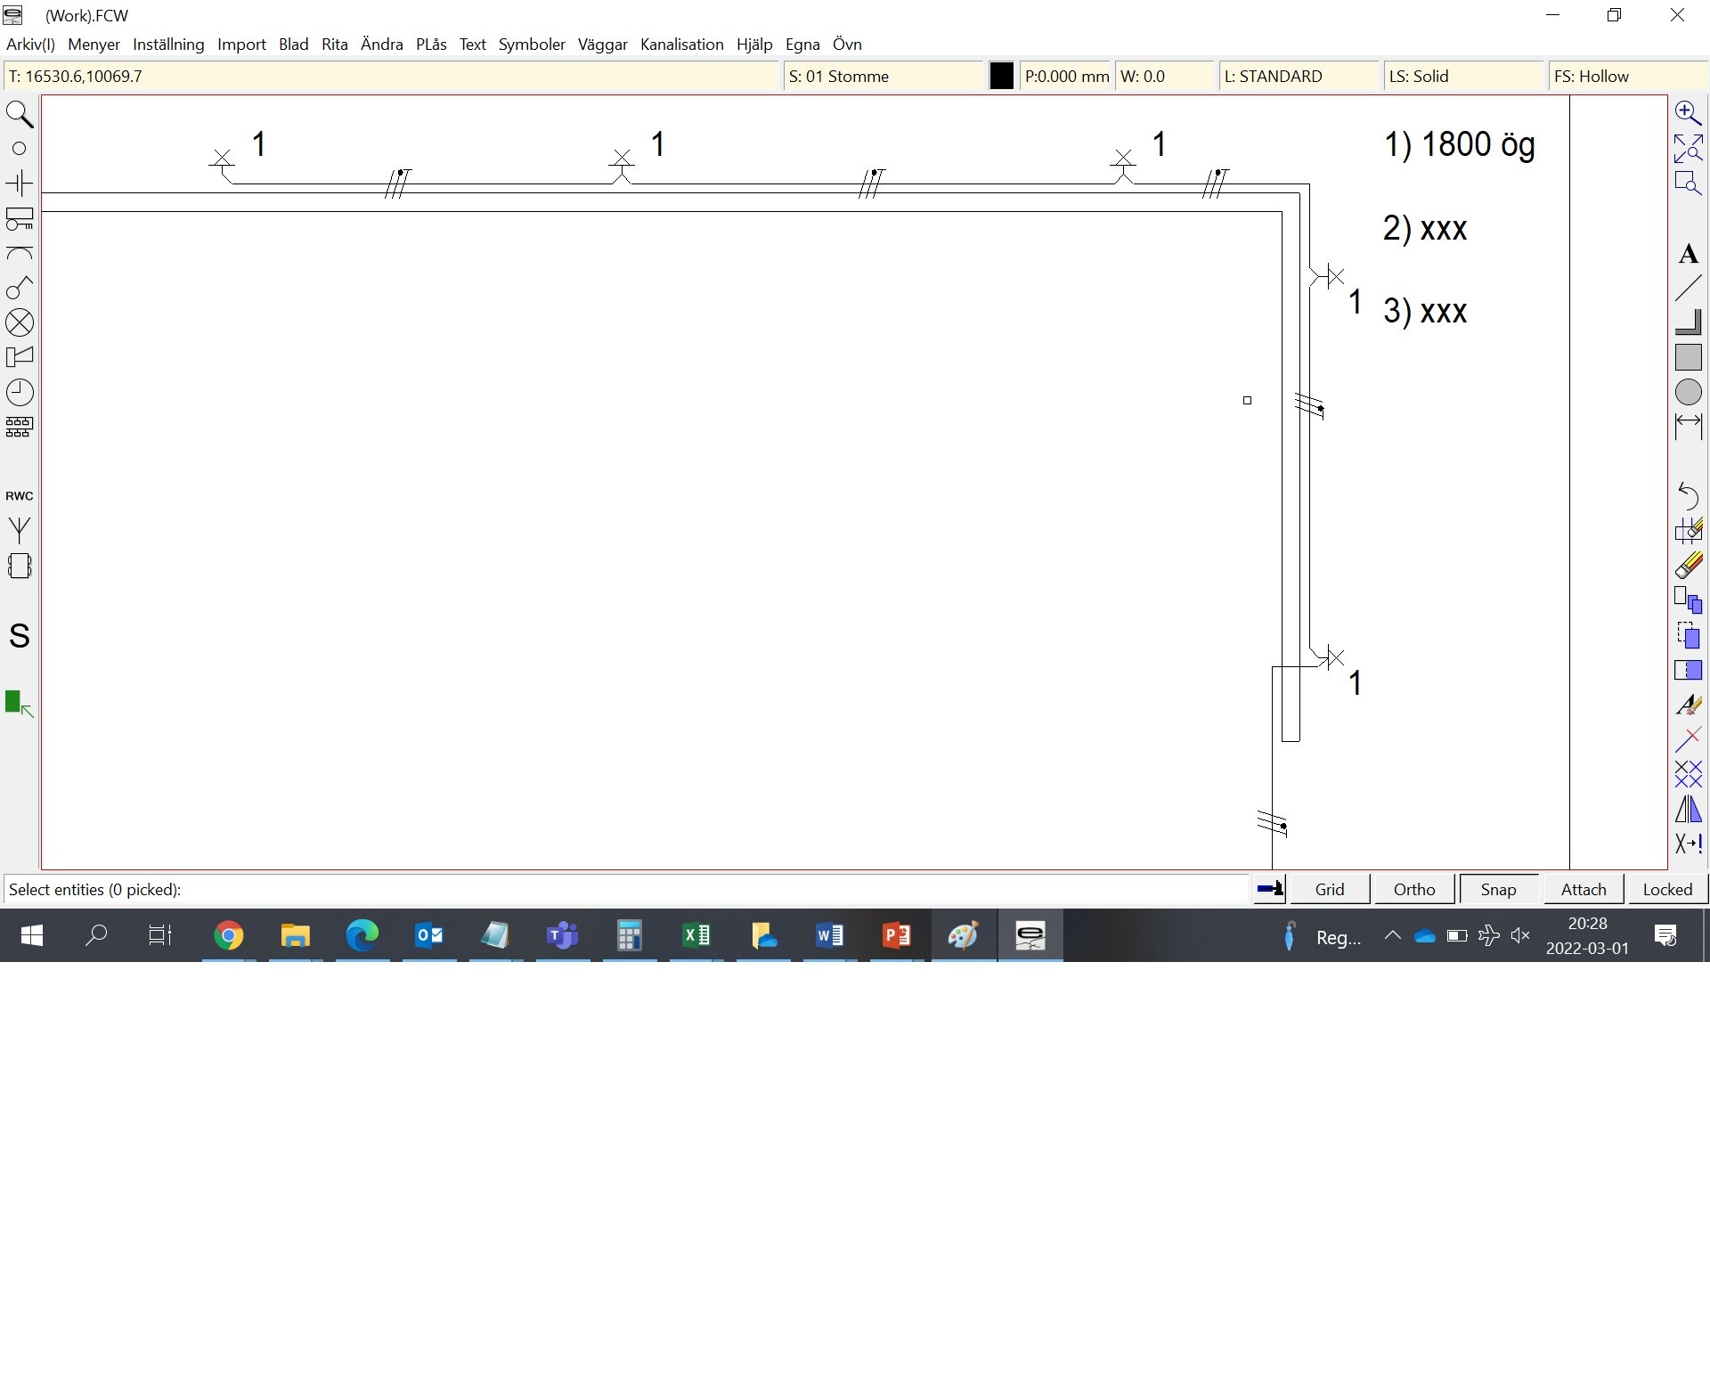
Task: Select the filled circle draw tool
Action: tap(1688, 392)
